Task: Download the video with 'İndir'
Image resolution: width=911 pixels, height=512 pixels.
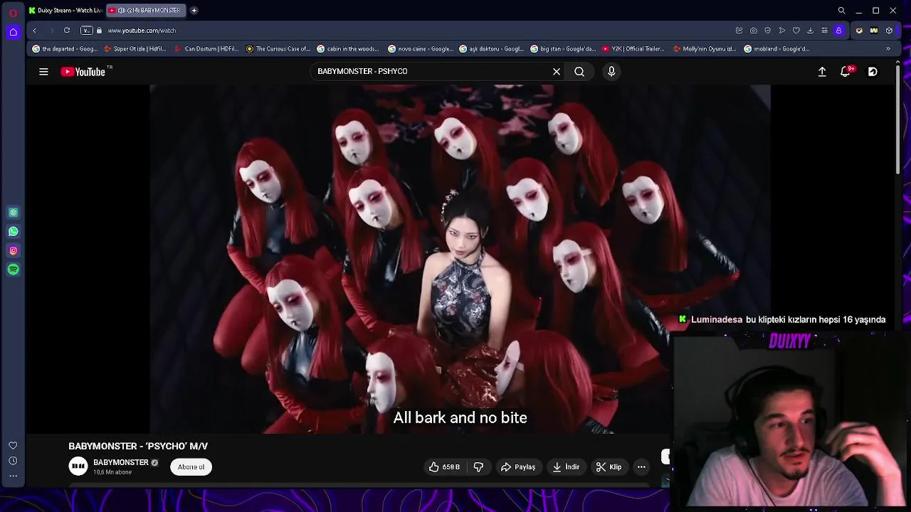Action: (566, 466)
